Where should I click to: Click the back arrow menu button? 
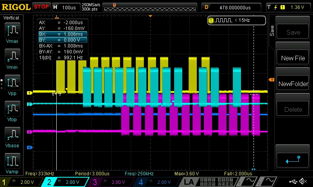tap(293, 160)
